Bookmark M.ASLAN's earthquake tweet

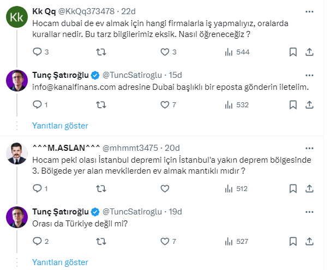click(293, 189)
